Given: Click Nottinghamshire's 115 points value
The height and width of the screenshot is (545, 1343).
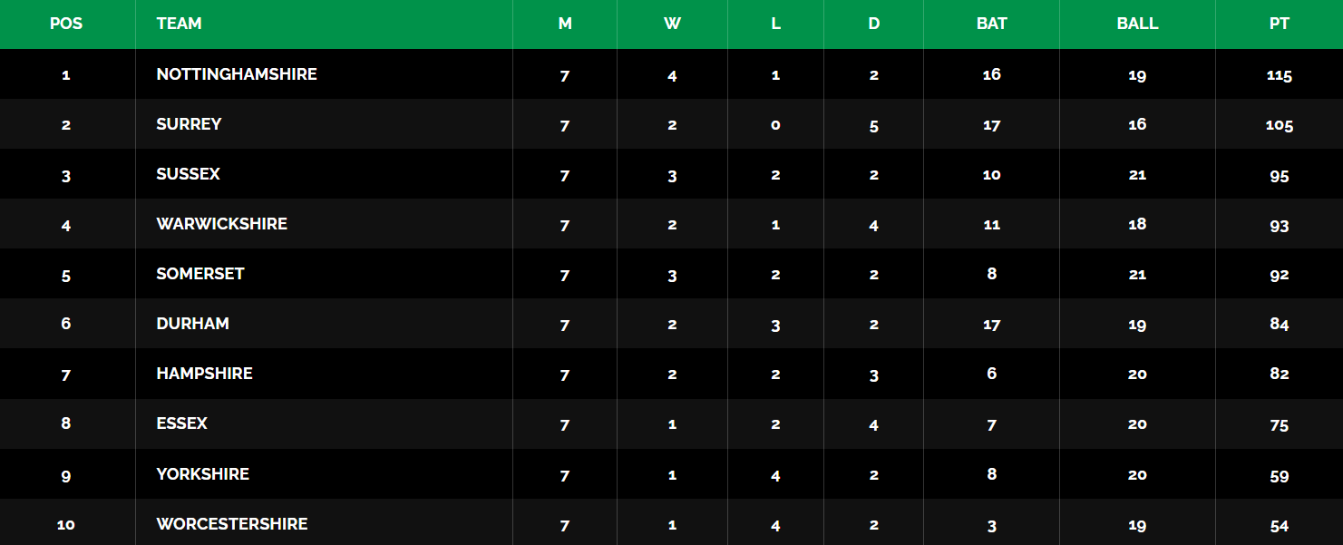Looking at the screenshot, I should point(1279,75).
